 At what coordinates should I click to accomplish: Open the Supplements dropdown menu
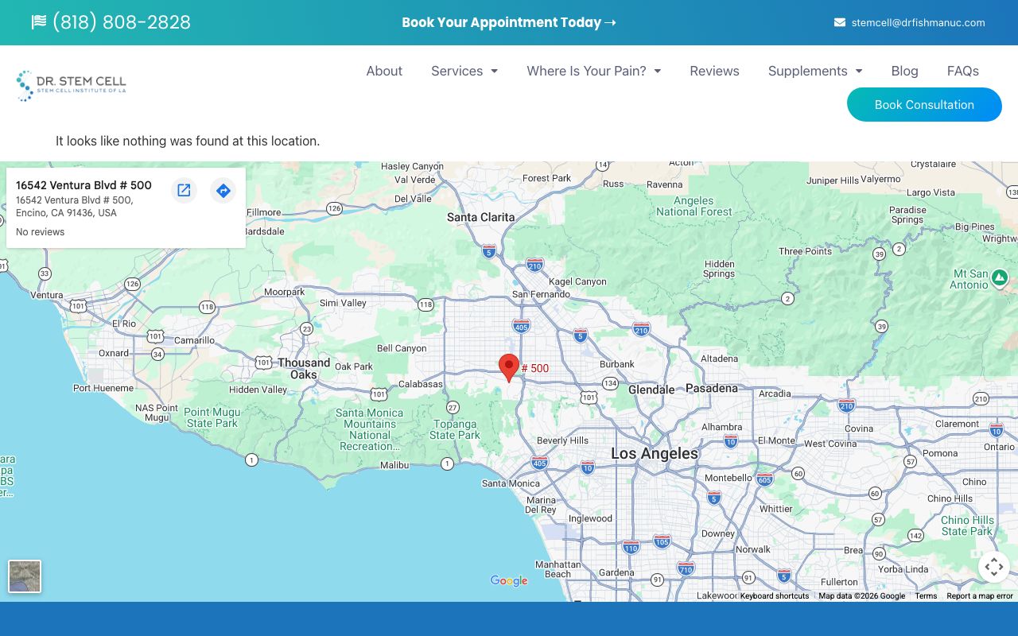tap(814, 71)
